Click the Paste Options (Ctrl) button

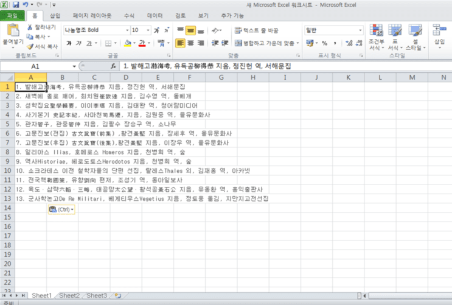point(61,209)
